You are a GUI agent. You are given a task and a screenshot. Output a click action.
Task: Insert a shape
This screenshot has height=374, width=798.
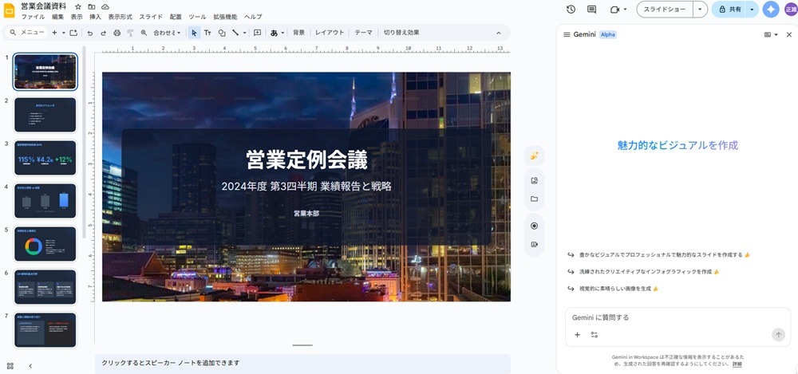pos(222,33)
